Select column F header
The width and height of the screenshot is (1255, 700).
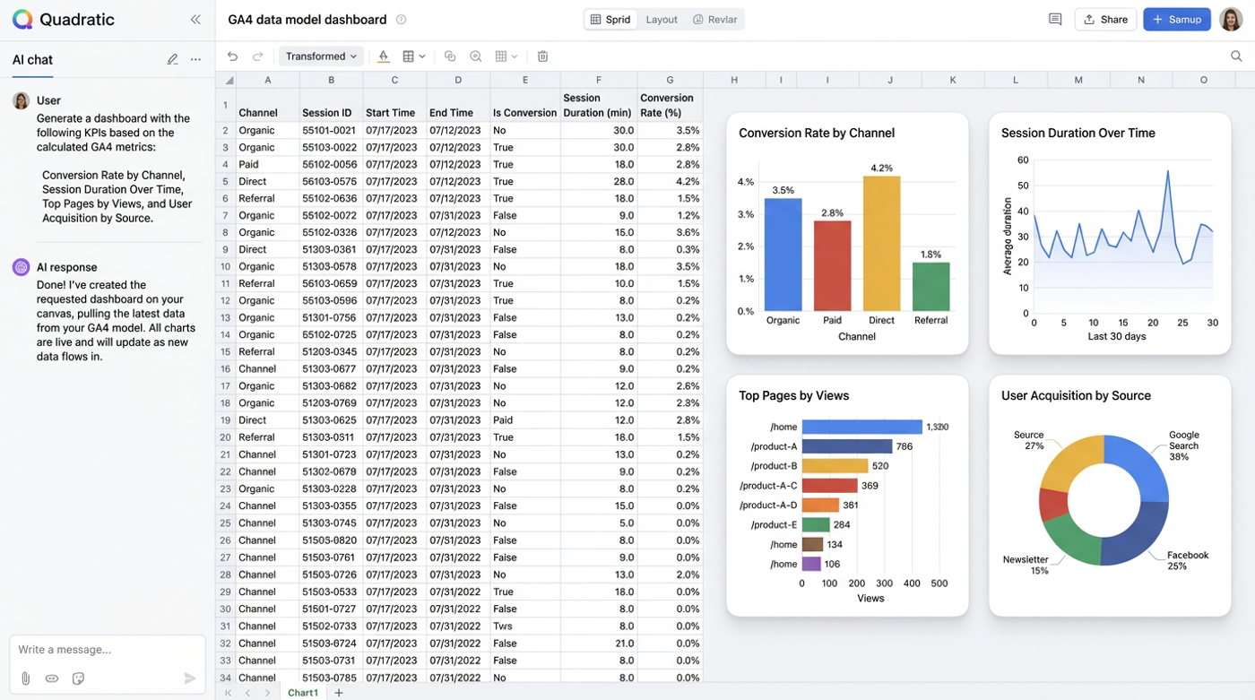click(598, 80)
